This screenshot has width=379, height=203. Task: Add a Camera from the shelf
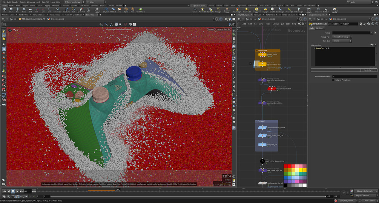pyautogui.click(x=195, y=10)
